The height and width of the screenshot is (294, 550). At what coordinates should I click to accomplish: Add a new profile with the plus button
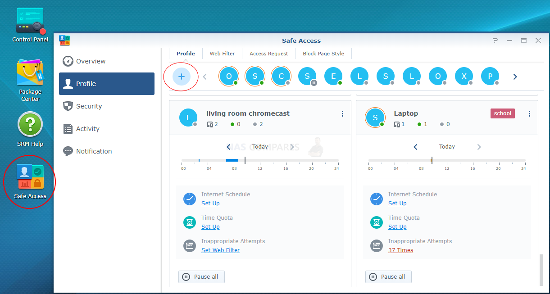(x=182, y=77)
